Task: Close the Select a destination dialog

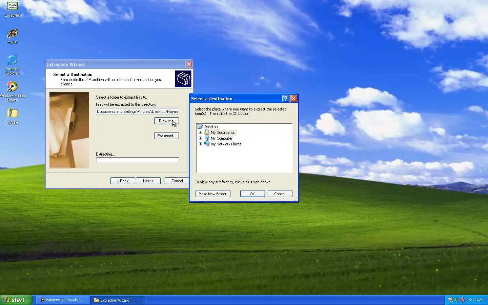Action: click(293, 98)
